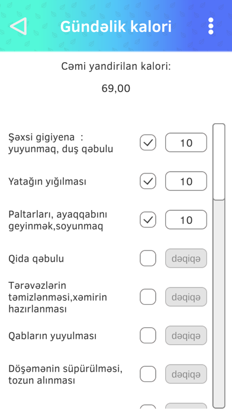This screenshot has width=232, height=412.
Task: Tap the 69,00 total calories value
Action: tap(116, 89)
